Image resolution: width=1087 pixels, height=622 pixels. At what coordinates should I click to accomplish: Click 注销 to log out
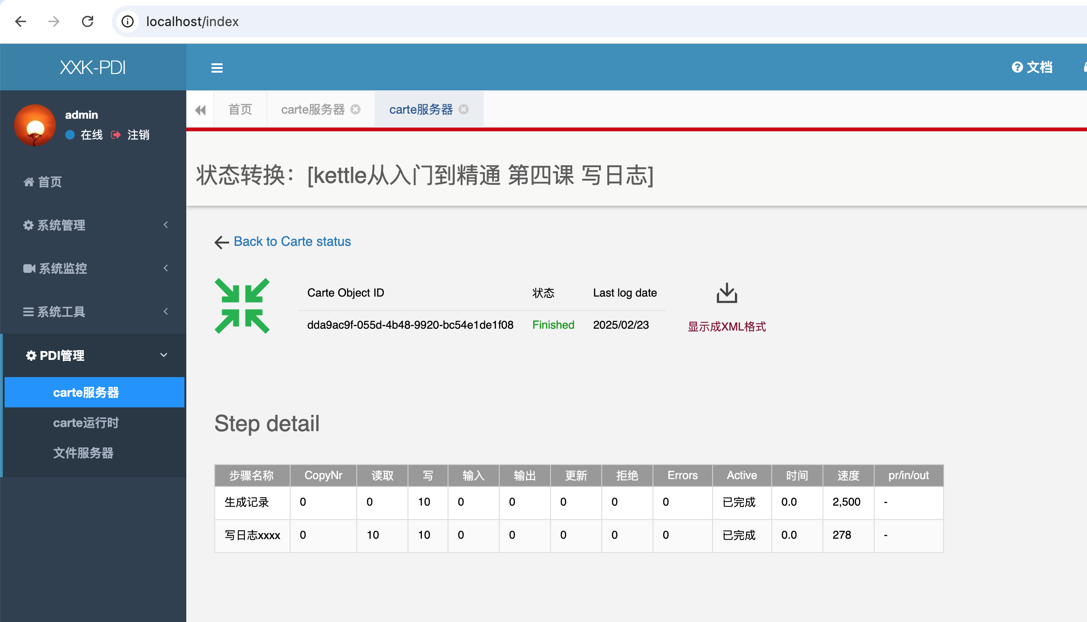click(138, 135)
